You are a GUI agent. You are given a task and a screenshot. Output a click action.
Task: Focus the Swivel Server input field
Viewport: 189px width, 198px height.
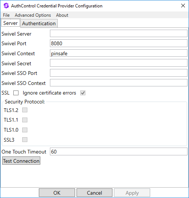point(119,33)
